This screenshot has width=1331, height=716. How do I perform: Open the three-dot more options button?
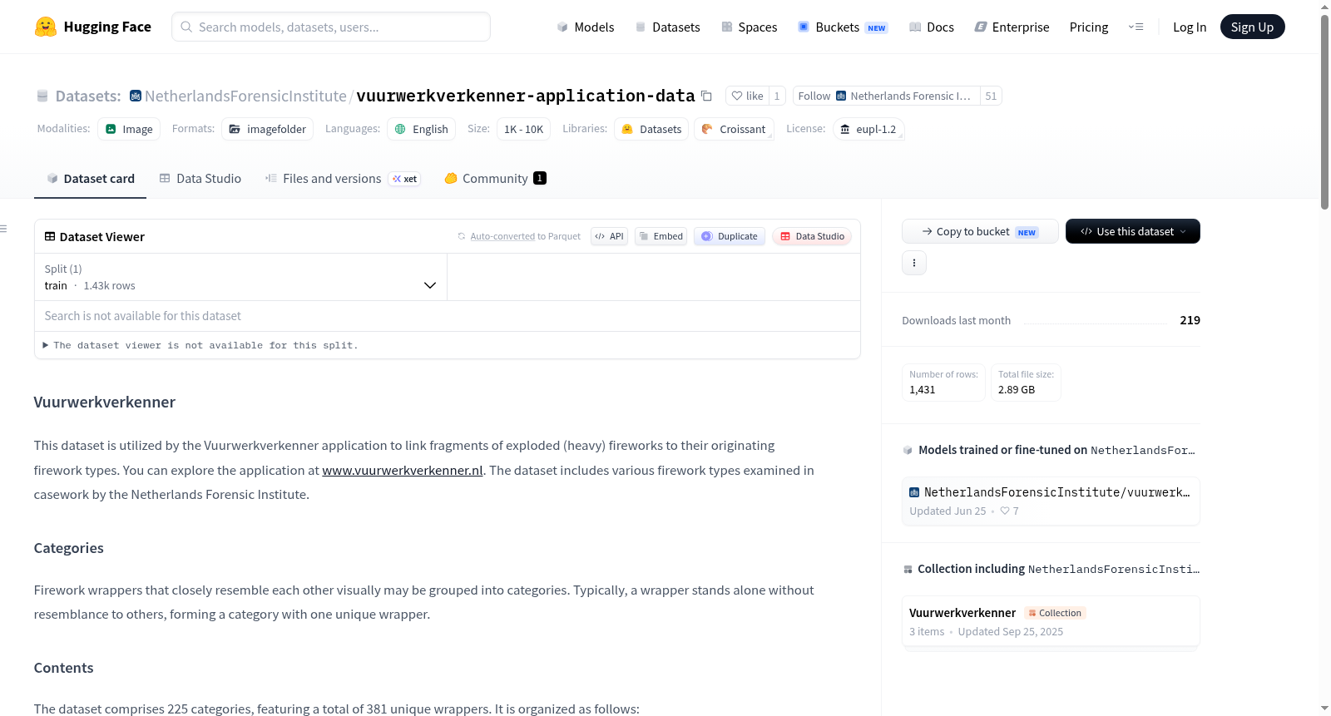[x=914, y=263]
